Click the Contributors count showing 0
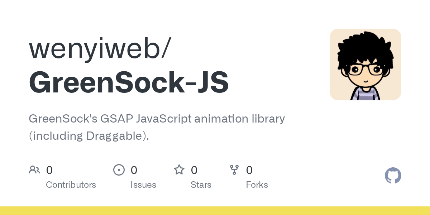This screenshot has width=430, height=215. click(49, 170)
